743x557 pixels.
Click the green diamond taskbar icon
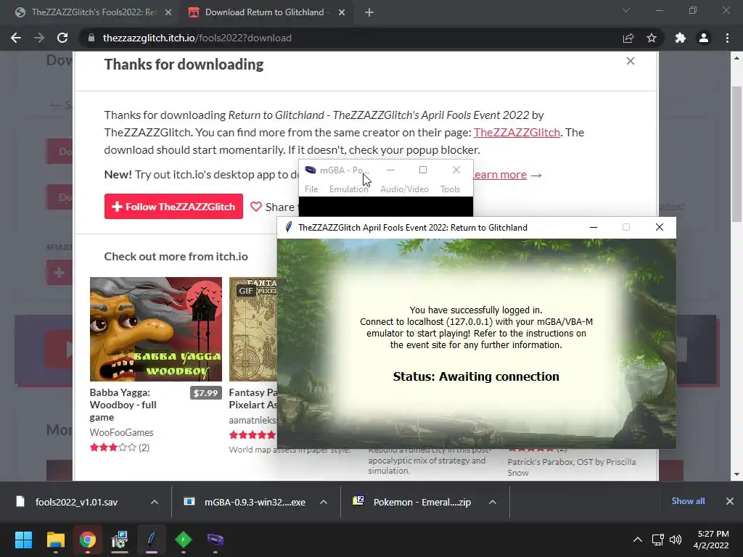pyautogui.click(x=184, y=540)
